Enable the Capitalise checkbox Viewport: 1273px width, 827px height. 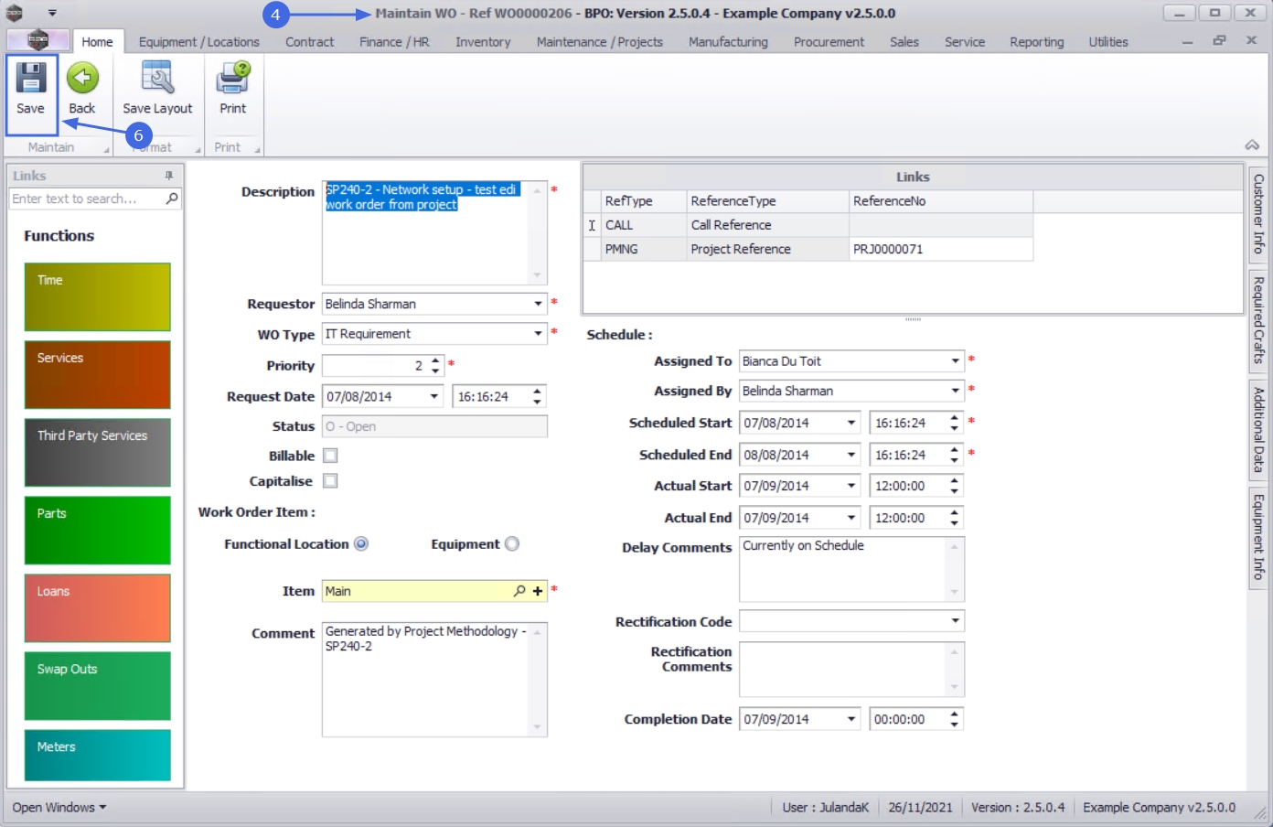point(330,481)
